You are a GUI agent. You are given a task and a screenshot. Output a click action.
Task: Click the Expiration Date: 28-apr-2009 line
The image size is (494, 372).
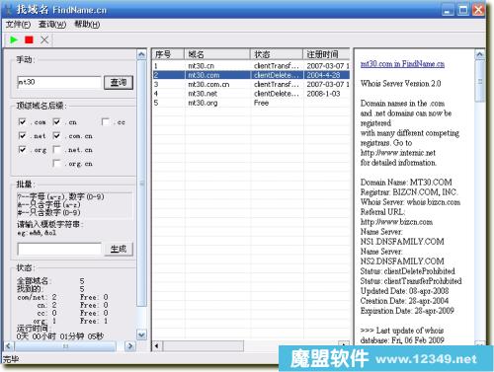[x=407, y=311]
